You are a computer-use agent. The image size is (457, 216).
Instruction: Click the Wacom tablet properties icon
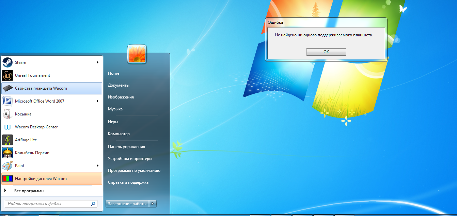(7, 88)
